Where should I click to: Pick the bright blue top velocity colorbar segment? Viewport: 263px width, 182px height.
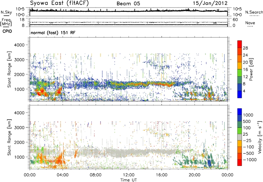pos(240,112)
